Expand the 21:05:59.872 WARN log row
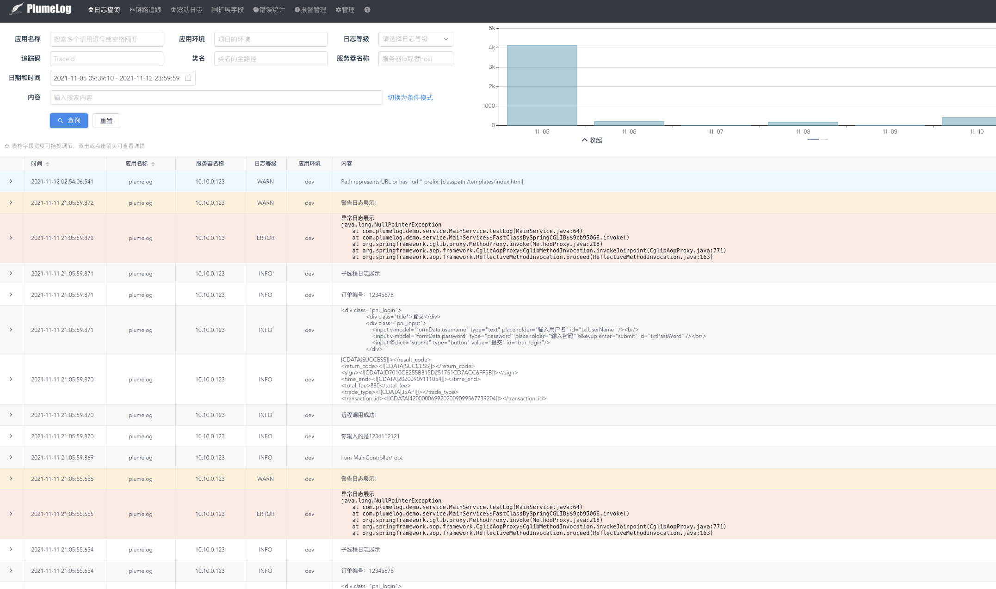 click(11, 202)
